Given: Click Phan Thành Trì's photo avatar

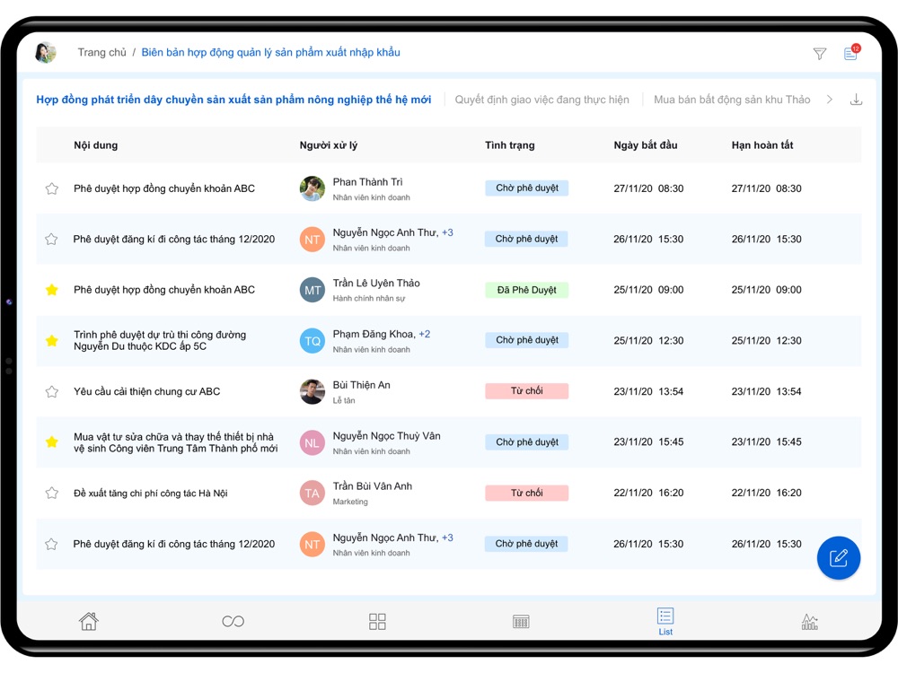Looking at the screenshot, I should click(313, 188).
